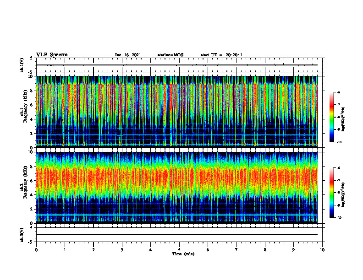Click the "start UT = 20:20: 1" header text
Viewport: 363px width, 280px height.
(x=221, y=55)
